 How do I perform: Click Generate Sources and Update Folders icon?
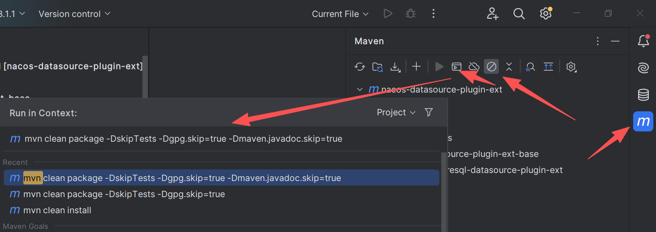[x=378, y=67]
